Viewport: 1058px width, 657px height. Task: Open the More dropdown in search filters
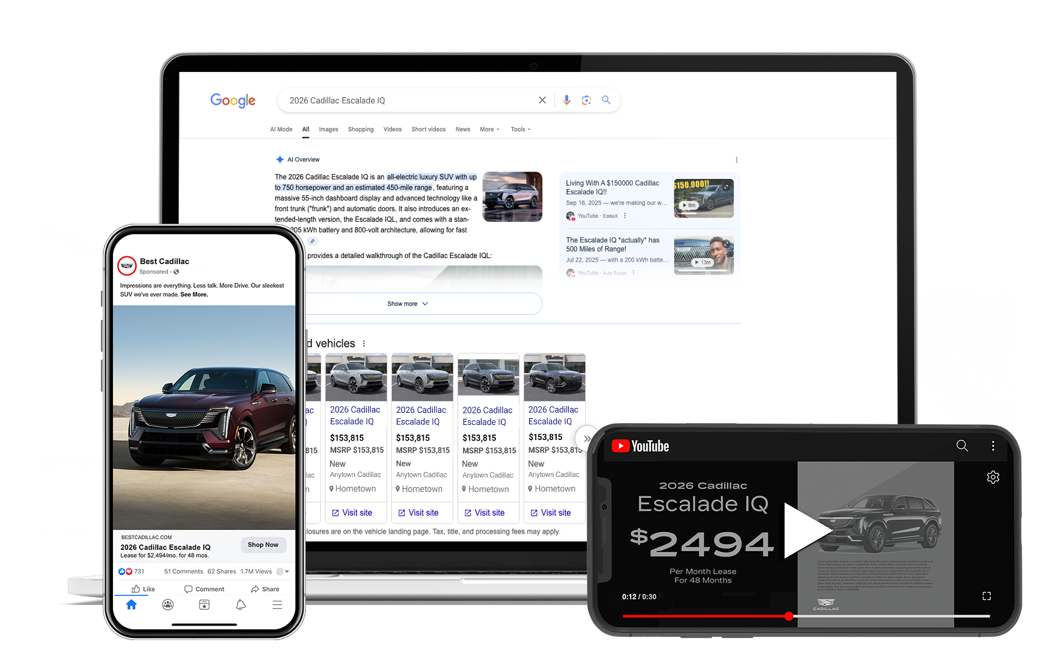[489, 129]
